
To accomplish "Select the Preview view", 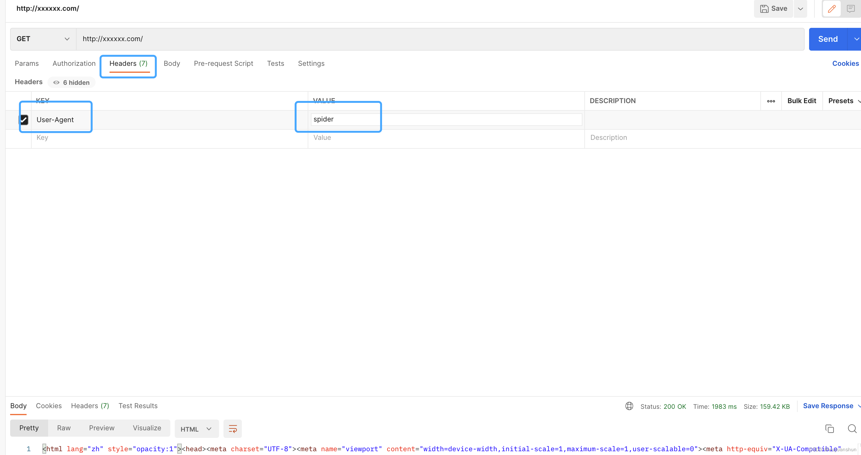I will click(x=102, y=428).
